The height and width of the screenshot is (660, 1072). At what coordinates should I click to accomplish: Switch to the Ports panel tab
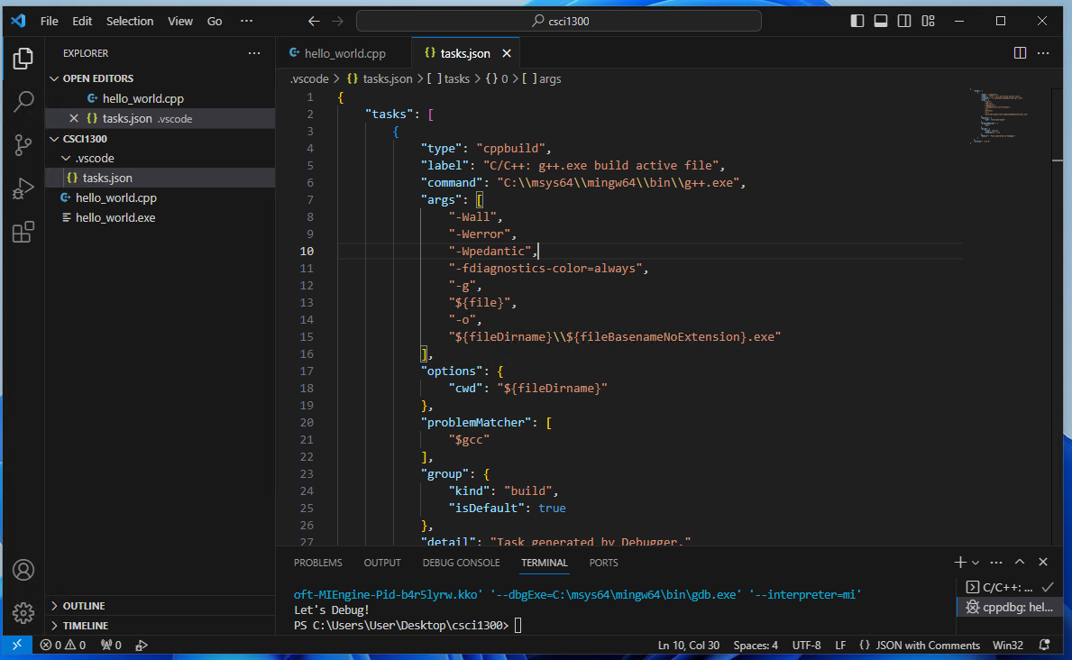pyautogui.click(x=603, y=563)
